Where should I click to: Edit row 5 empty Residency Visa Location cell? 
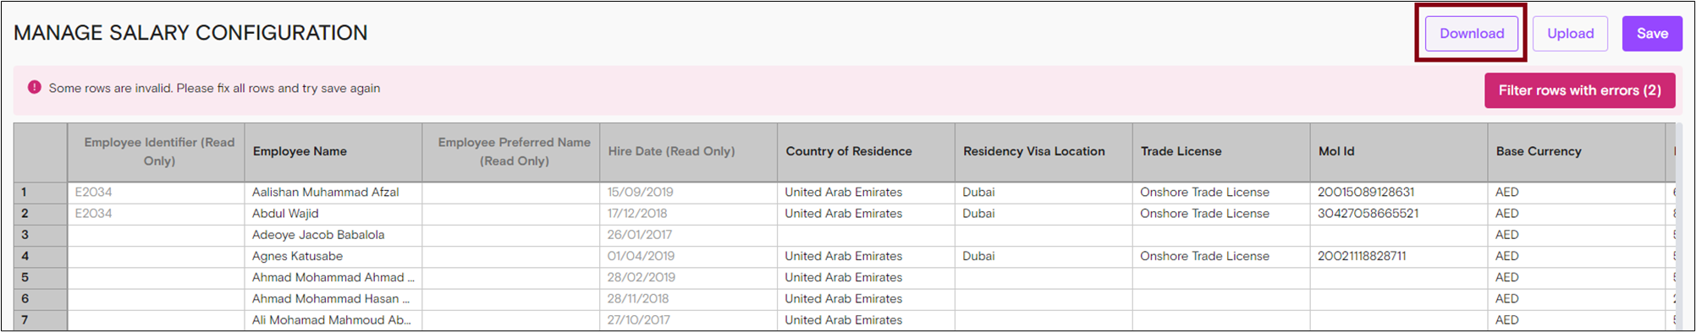1043,277
